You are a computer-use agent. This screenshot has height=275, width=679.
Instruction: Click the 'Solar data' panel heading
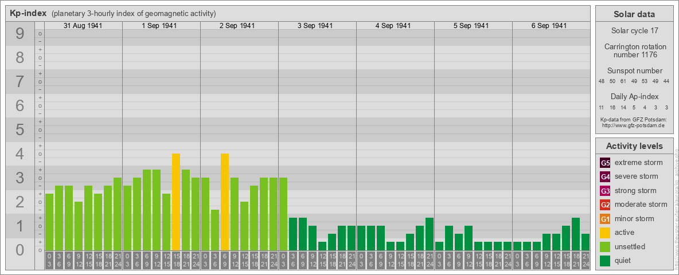634,14
